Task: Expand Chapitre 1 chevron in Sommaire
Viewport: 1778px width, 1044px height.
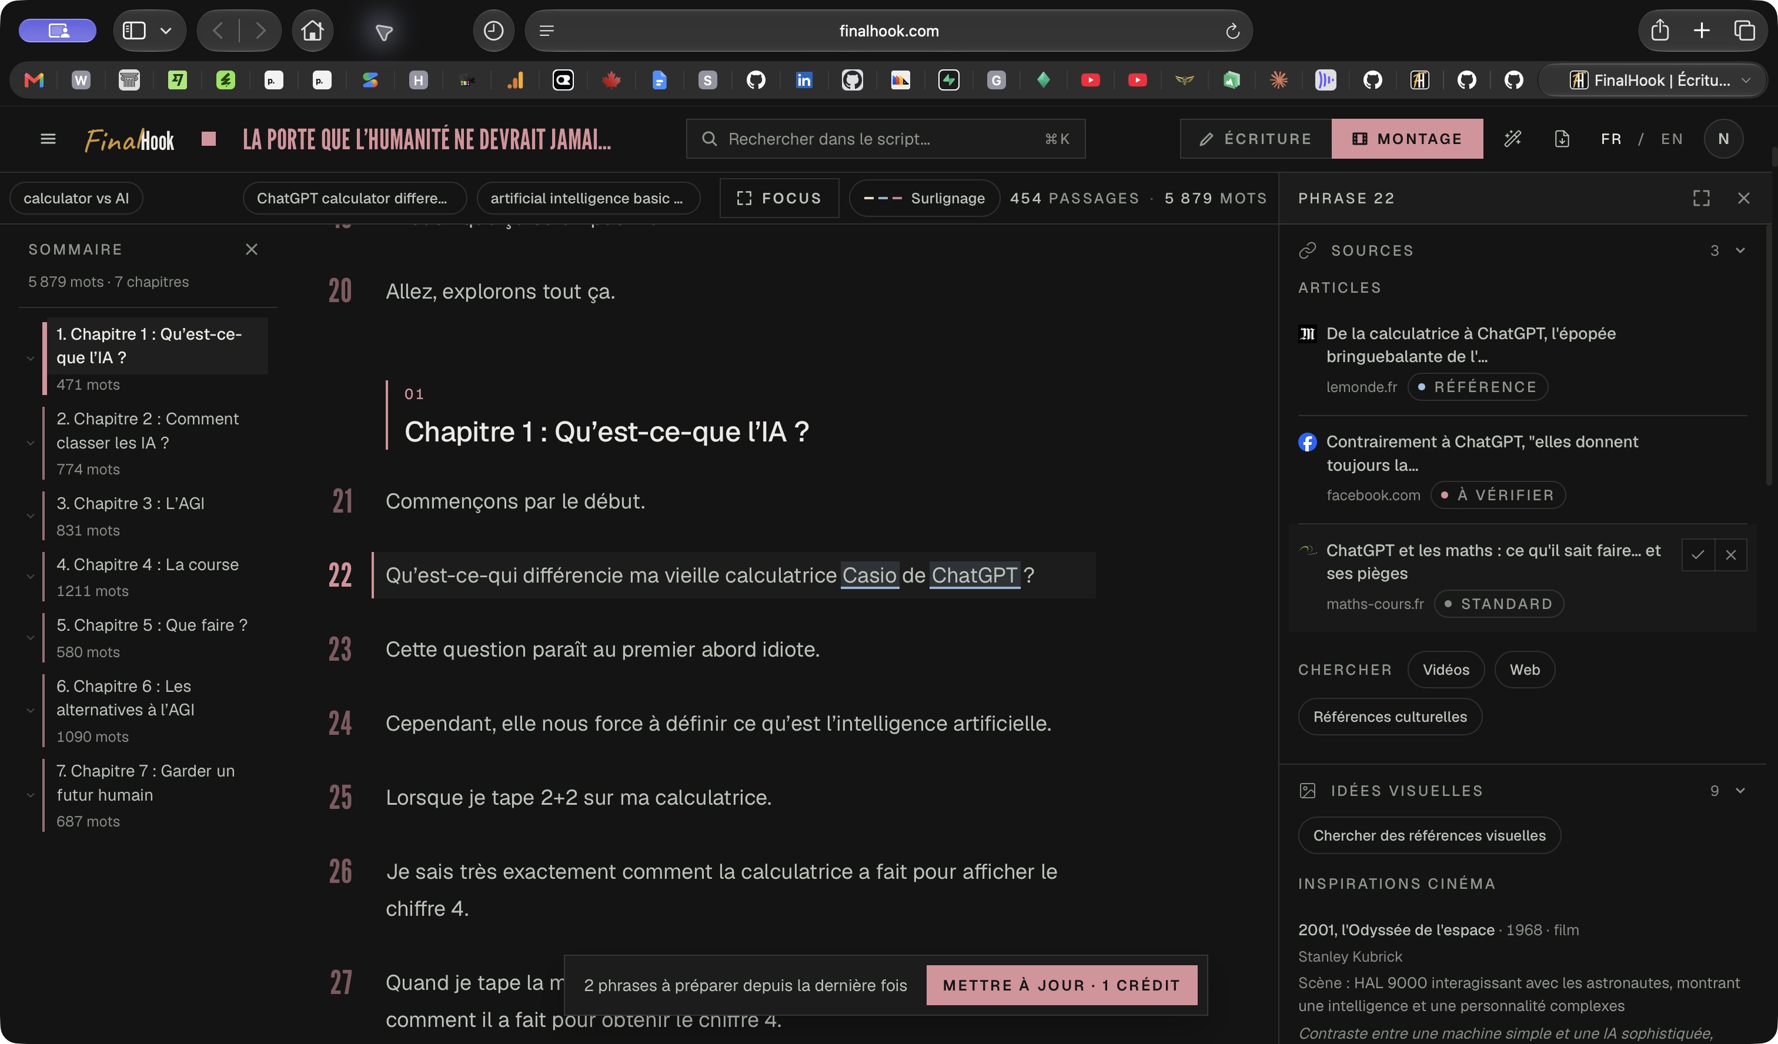Action: pos(31,359)
